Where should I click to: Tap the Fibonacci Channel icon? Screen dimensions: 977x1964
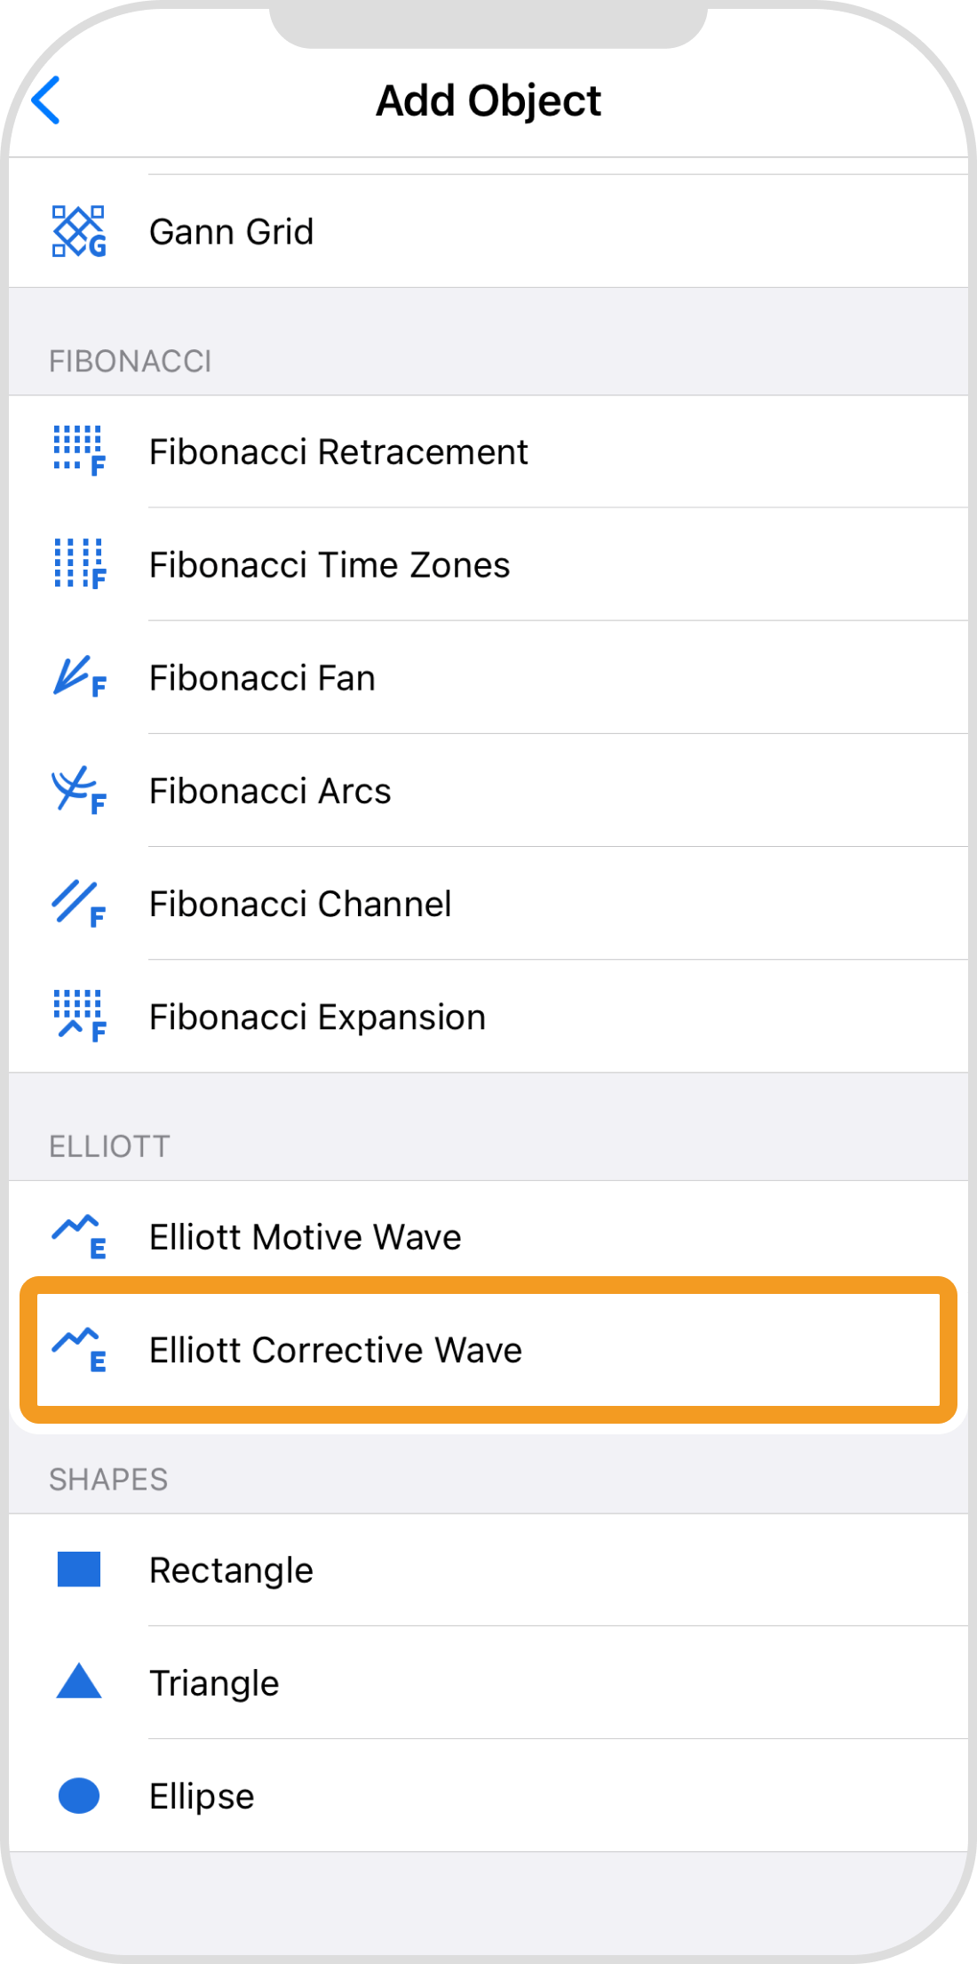pos(79,903)
